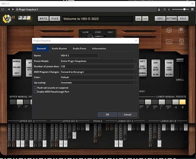Open the keyboard icon panel
Screen dimensions: 196x159
[181, 30]
